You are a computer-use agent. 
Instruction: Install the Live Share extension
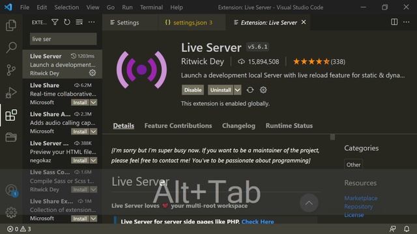click(80, 103)
